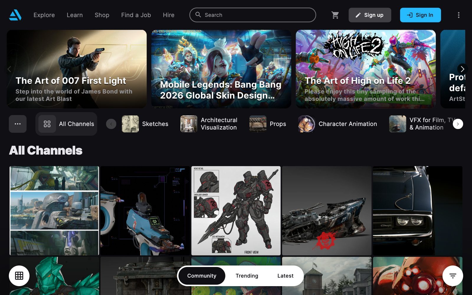This screenshot has width=472, height=295.
Task: Focus the Search input field
Action: [253, 15]
